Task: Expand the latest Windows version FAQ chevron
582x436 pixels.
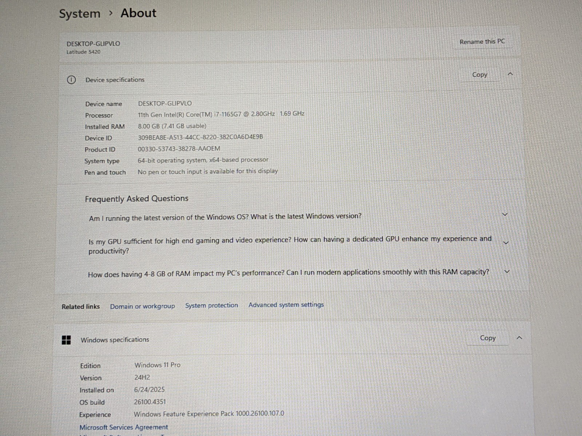Action: coord(505,214)
